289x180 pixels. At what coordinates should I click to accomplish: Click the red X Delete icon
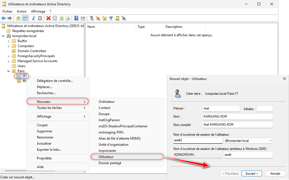tap(49, 18)
